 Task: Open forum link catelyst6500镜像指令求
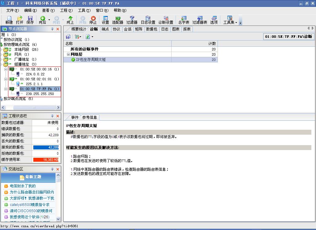(29, 204)
